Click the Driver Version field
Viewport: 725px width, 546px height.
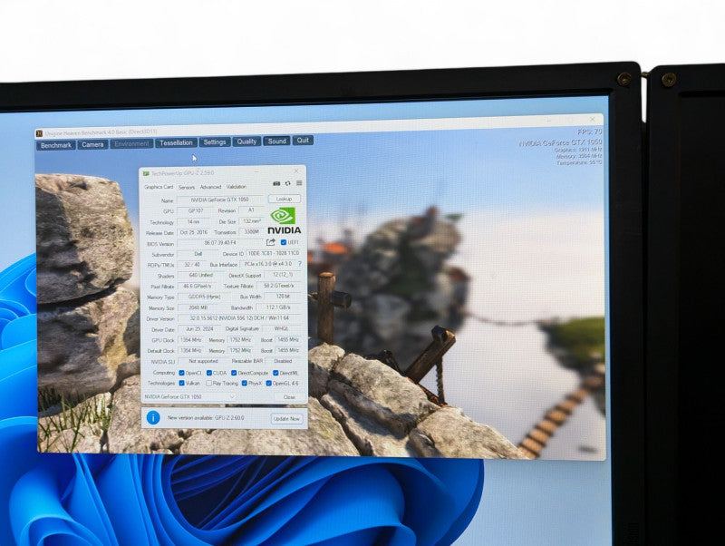coord(239,318)
